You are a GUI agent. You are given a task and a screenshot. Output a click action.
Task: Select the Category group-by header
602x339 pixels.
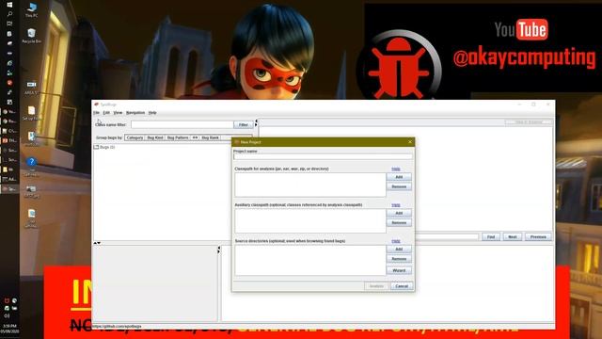point(135,137)
